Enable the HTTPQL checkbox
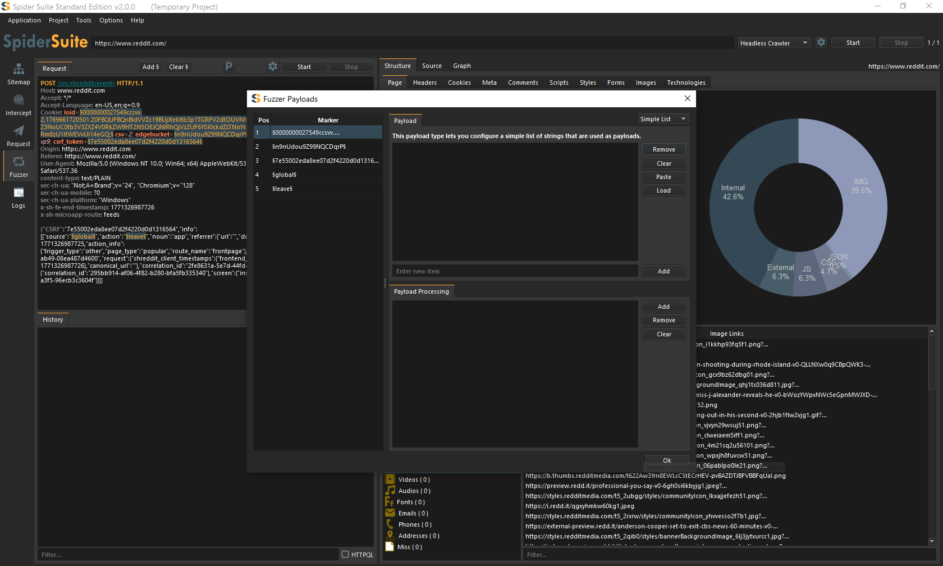 345,555
